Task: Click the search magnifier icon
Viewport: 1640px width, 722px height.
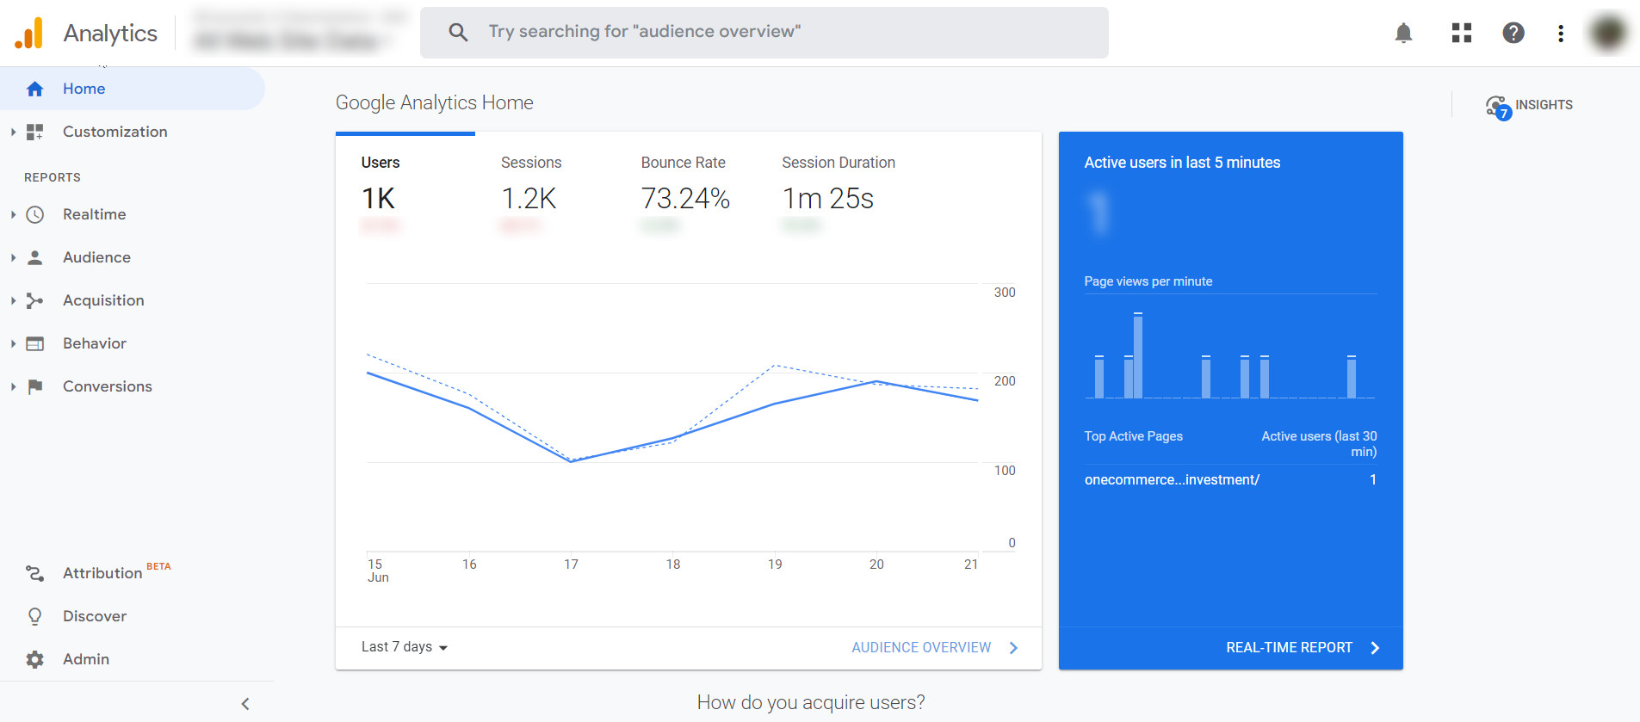Action: pyautogui.click(x=458, y=33)
